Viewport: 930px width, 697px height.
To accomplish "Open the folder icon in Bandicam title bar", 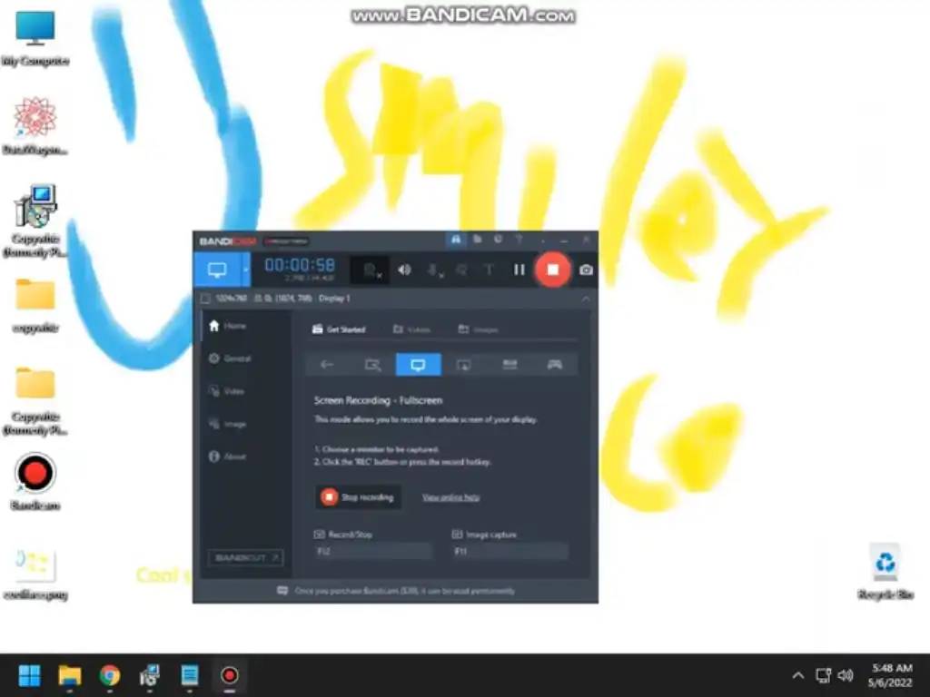I will click(x=477, y=240).
